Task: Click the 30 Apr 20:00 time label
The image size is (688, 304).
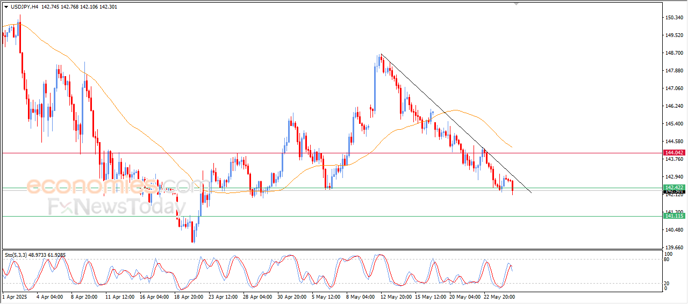Action: coord(291,296)
